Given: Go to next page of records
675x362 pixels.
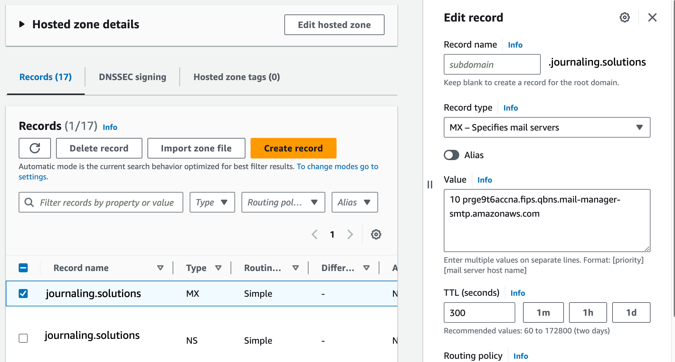Looking at the screenshot, I should click(350, 234).
